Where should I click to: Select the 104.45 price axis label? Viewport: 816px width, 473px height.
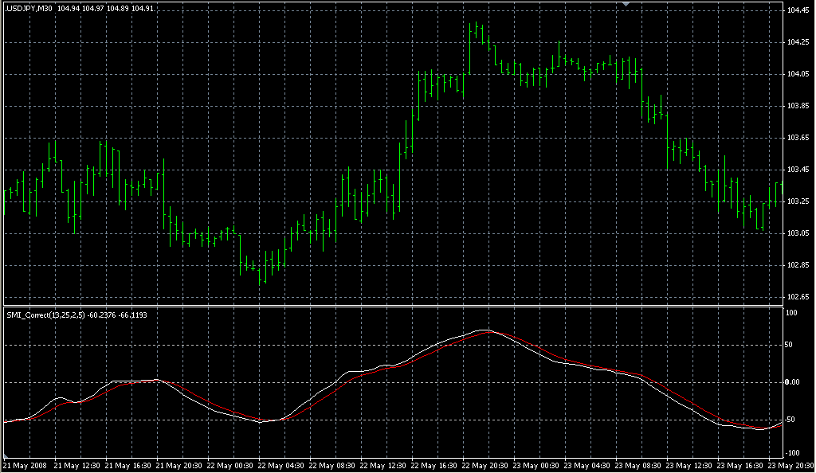798,10
